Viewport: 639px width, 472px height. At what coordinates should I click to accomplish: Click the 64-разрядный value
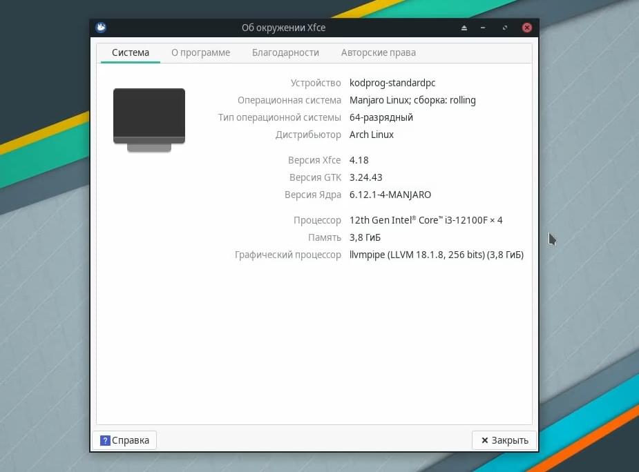tap(381, 117)
